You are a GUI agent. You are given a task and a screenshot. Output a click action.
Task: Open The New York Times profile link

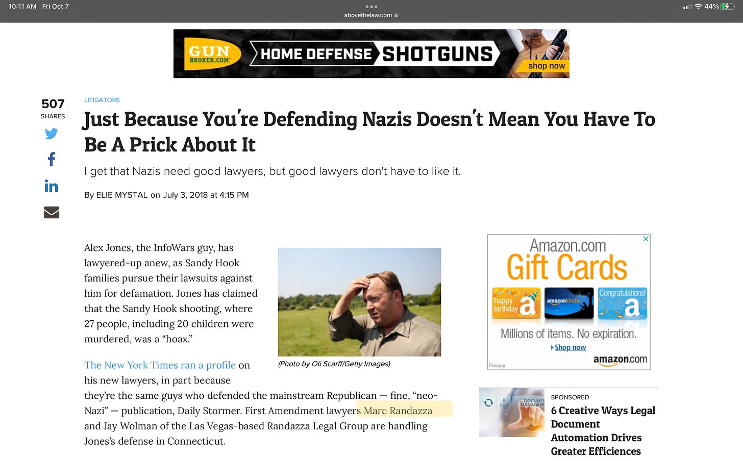(x=160, y=365)
